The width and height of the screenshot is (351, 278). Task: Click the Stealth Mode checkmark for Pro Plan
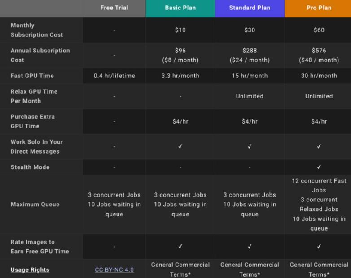coord(319,167)
